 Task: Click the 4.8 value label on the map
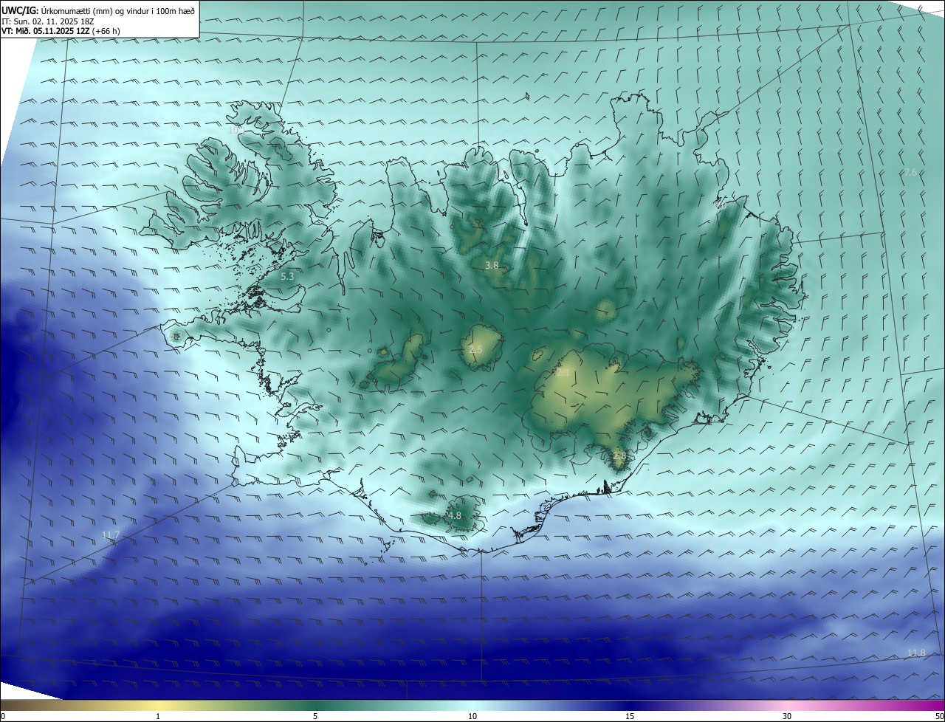point(455,516)
